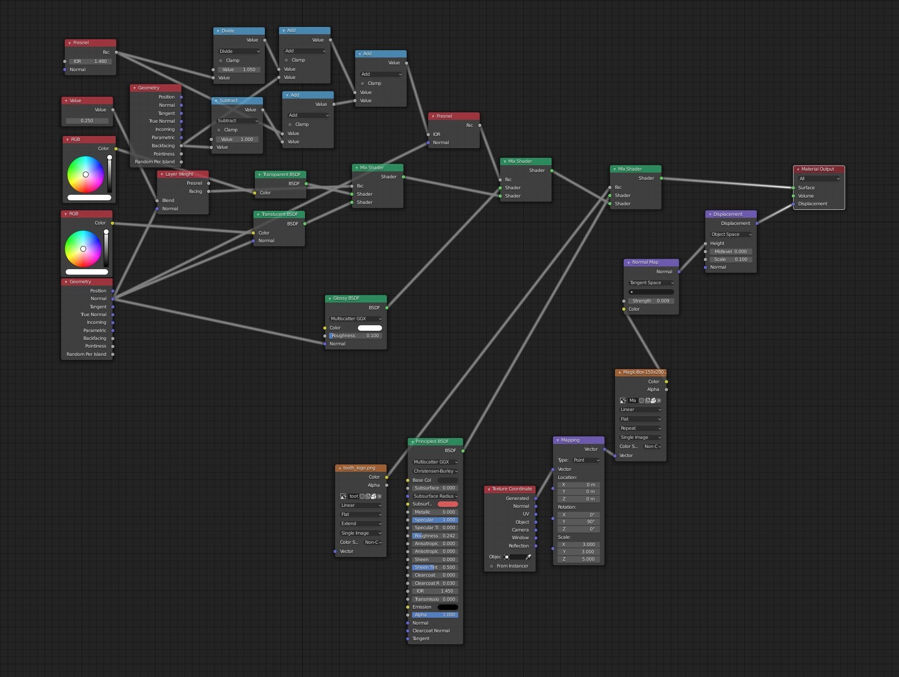Open Displacement Object Space dropdown
The width and height of the screenshot is (899, 677).
(x=731, y=234)
